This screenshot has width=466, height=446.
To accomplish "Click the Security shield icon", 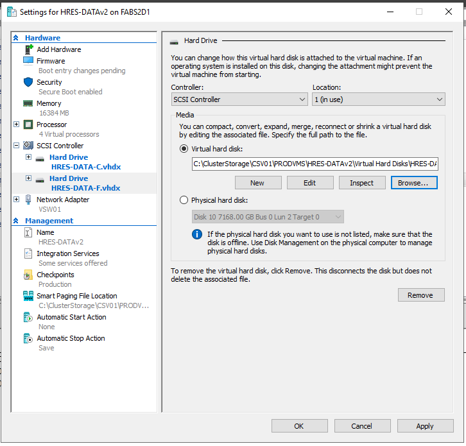I will (x=28, y=82).
